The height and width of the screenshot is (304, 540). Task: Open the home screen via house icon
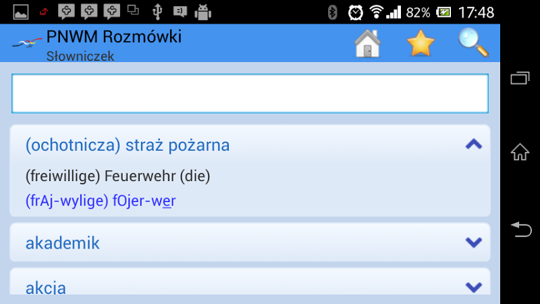(367, 44)
